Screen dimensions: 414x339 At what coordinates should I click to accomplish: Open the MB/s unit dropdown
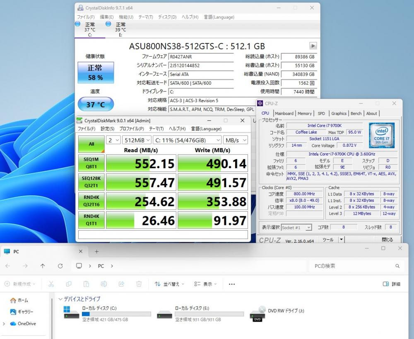click(236, 140)
